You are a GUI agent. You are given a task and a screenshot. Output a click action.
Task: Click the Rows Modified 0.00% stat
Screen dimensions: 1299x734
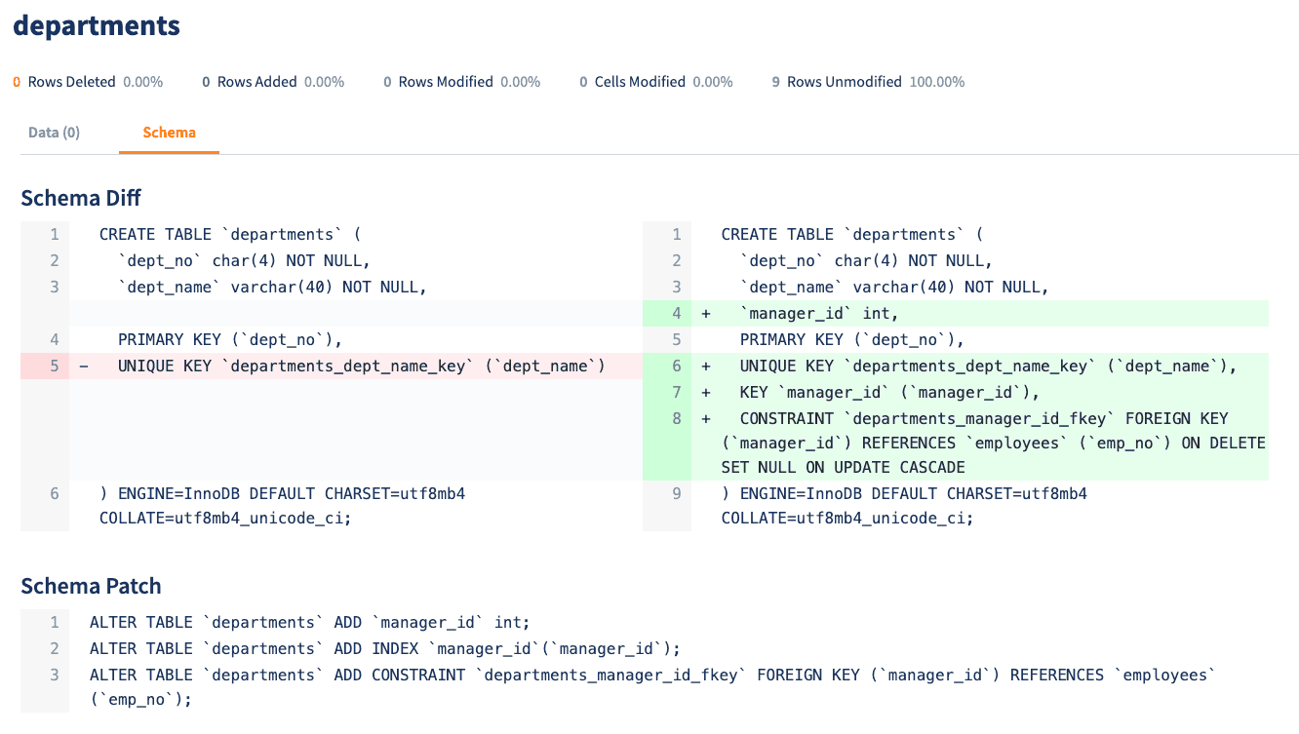coord(461,82)
